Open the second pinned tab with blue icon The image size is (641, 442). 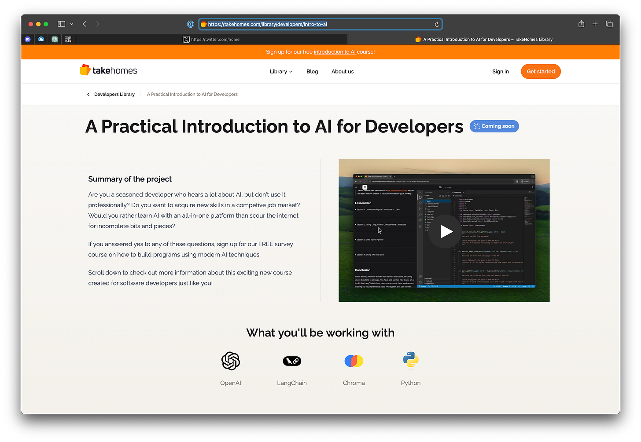pos(41,39)
